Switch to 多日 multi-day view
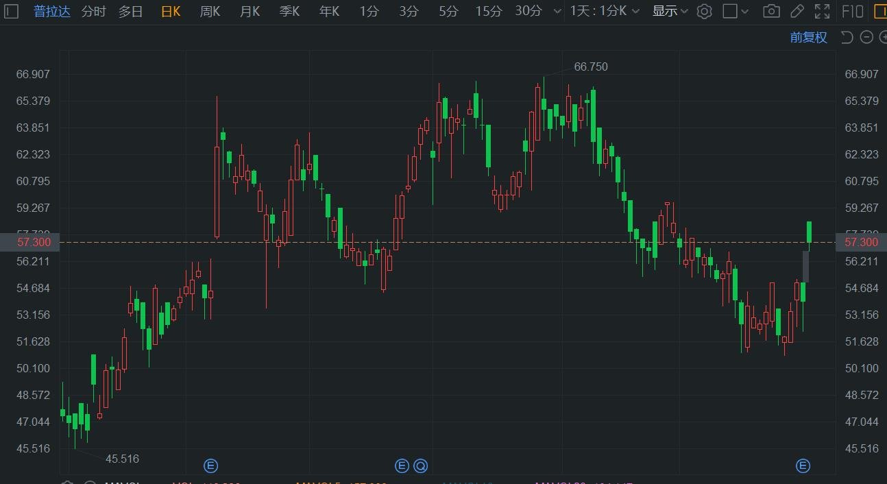 point(131,11)
